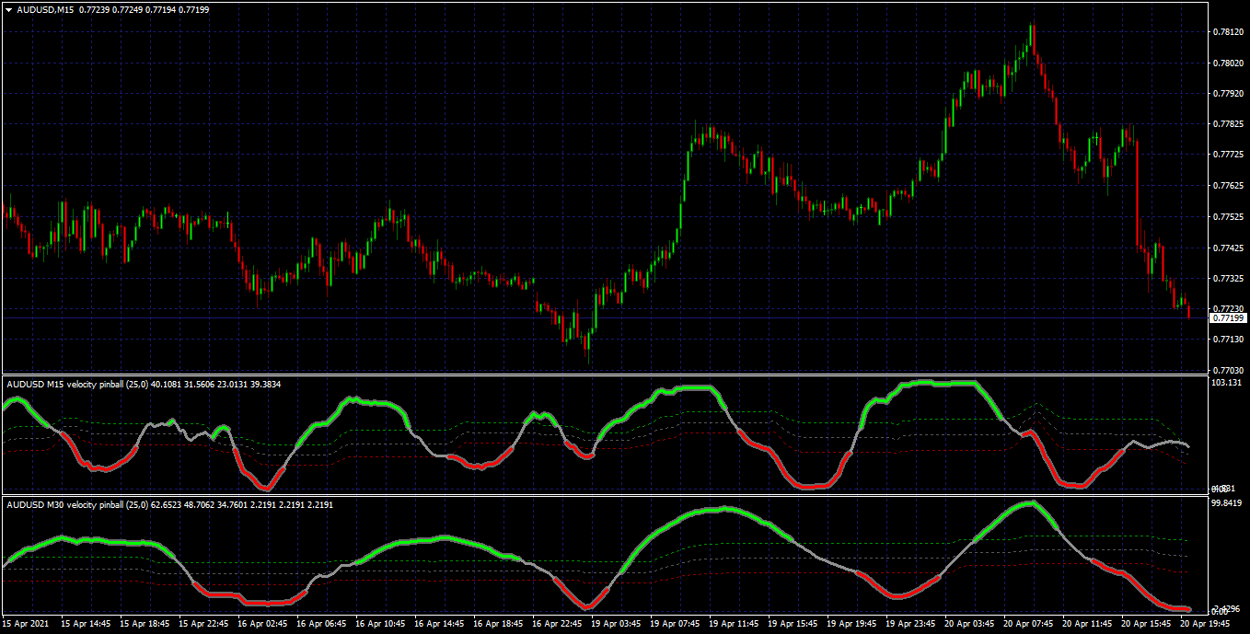The width and height of the screenshot is (1250, 634).
Task: Click the 16 Apr 02:45 time label
Action: tap(263, 623)
